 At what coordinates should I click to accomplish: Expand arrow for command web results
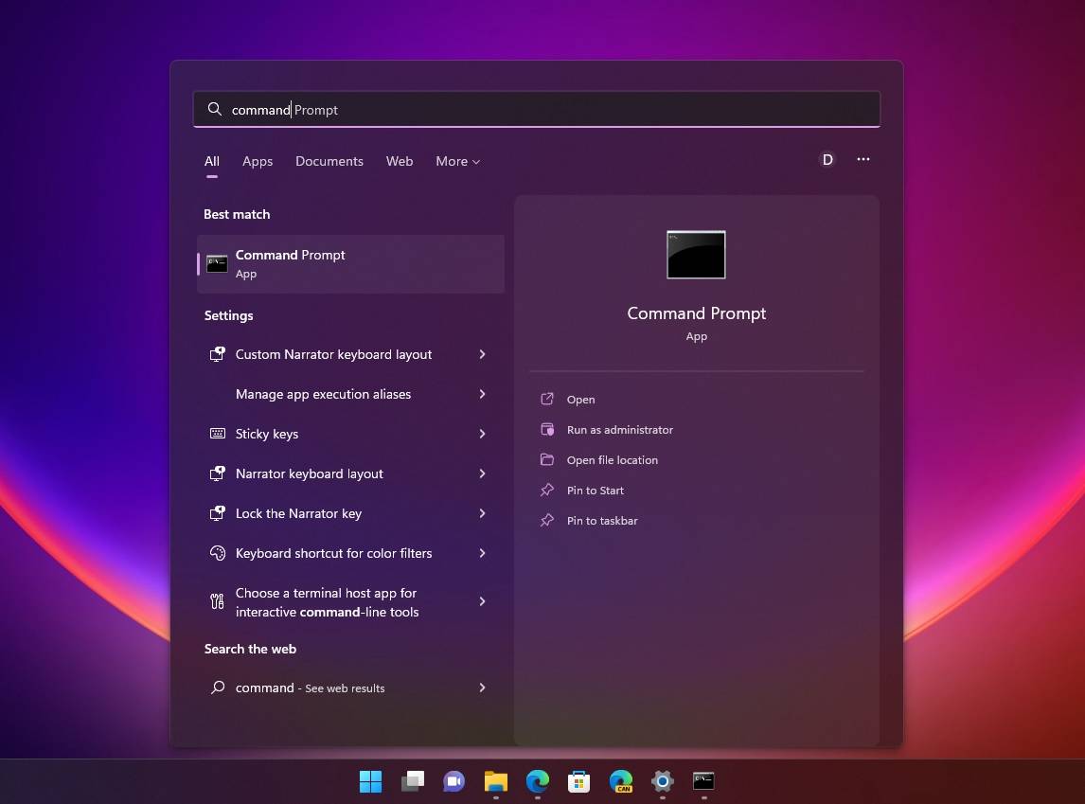pyautogui.click(x=482, y=688)
